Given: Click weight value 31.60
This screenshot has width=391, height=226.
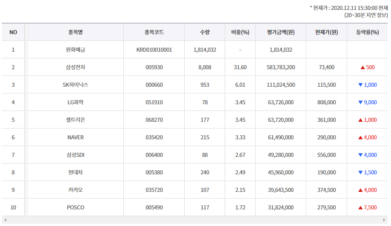Looking at the screenshot, I should [240, 67].
